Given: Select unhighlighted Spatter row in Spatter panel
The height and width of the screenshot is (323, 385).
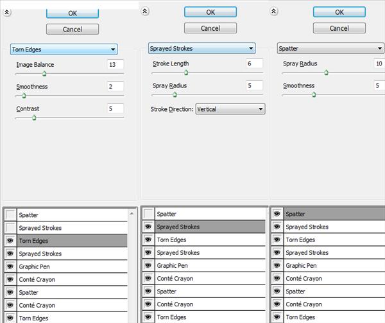Looking at the screenshot, I should 334,292.
